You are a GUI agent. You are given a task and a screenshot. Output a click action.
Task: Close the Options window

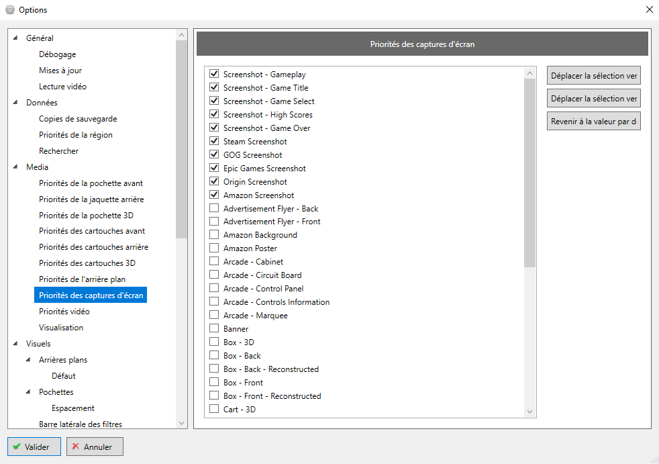[x=650, y=9]
